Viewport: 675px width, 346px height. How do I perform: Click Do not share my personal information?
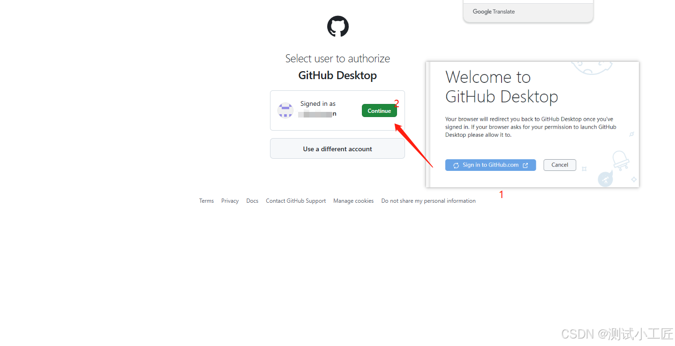428,201
